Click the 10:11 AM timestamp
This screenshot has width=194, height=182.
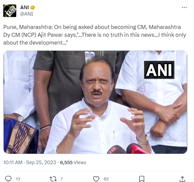[13, 162]
